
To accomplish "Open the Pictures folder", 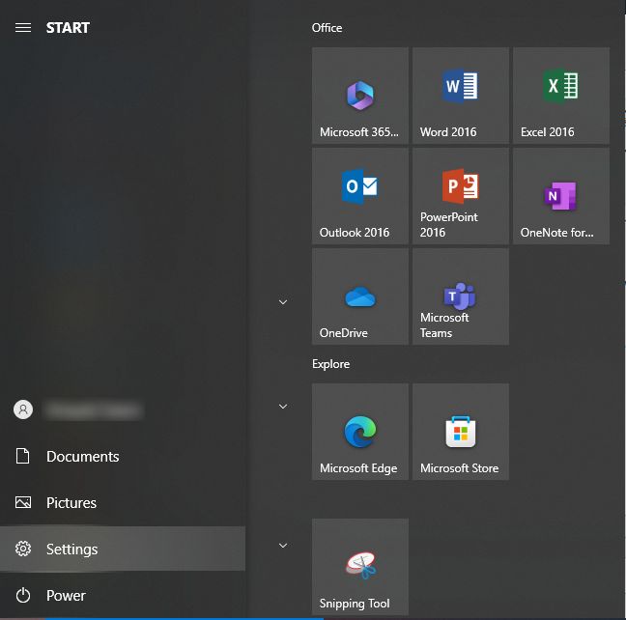I will click(x=71, y=503).
